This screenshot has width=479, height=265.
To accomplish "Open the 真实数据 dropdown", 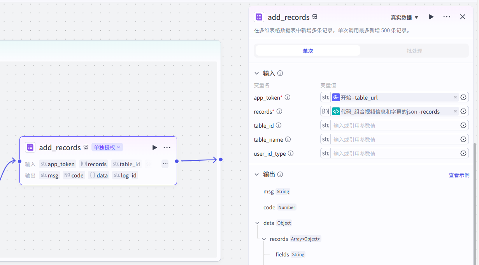I will click(404, 18).
